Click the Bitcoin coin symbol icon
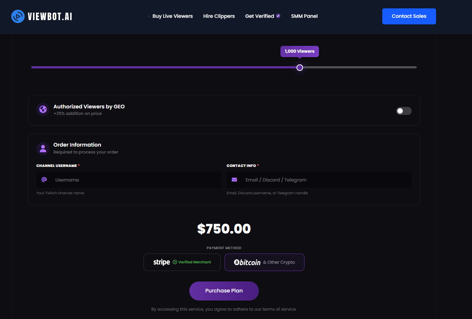 pos(236,262)
